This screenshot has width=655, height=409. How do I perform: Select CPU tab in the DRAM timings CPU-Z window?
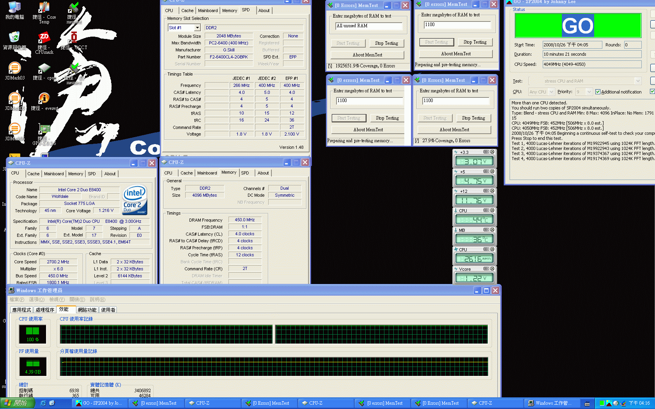(x=168, y=173)
